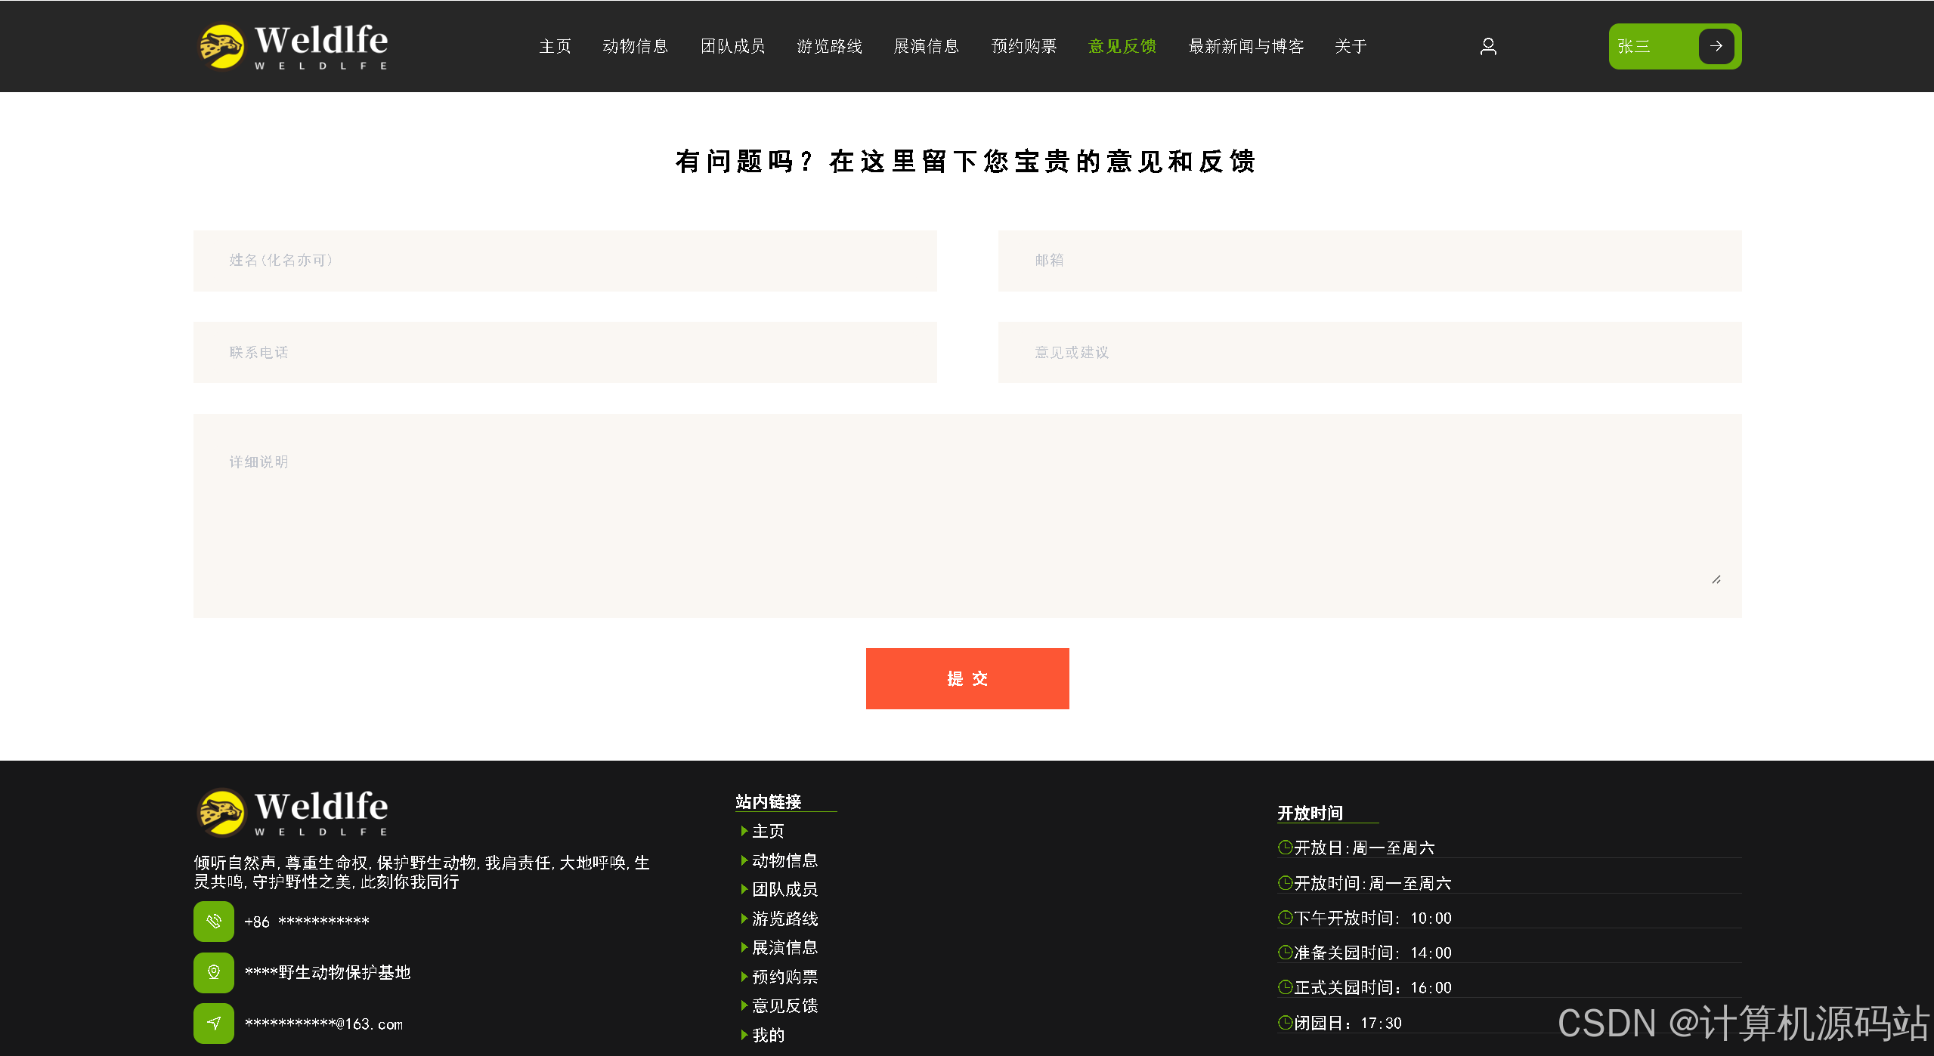Click the 站内链接 footer heading
The width and height of the screenshot is (1934, 1056).
click(x=769, y=801)
